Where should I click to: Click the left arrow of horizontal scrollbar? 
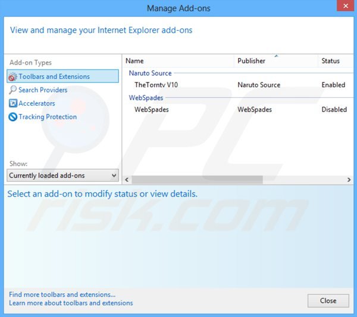point(127,180)
